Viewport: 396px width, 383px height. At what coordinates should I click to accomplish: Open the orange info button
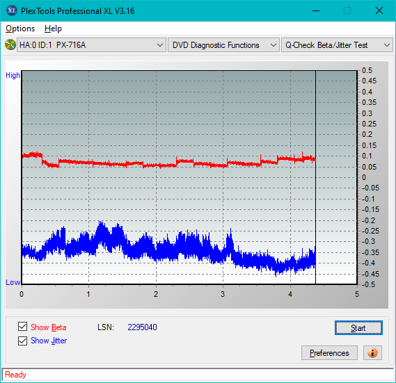pyautogui.click(x=372, y=352)
